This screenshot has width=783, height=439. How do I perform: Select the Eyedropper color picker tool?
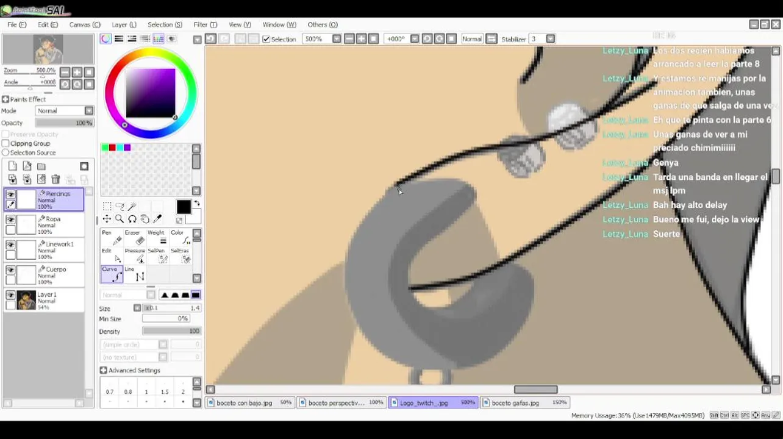157,219
